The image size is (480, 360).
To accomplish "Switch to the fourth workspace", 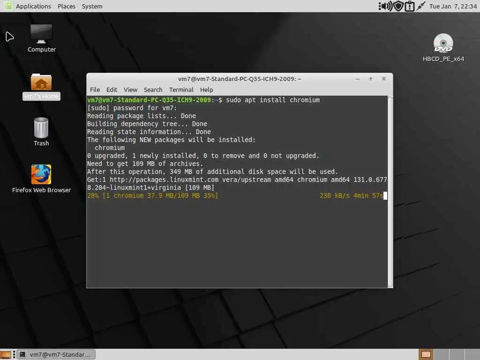I will pyautogui.click(x=472, y=354).
